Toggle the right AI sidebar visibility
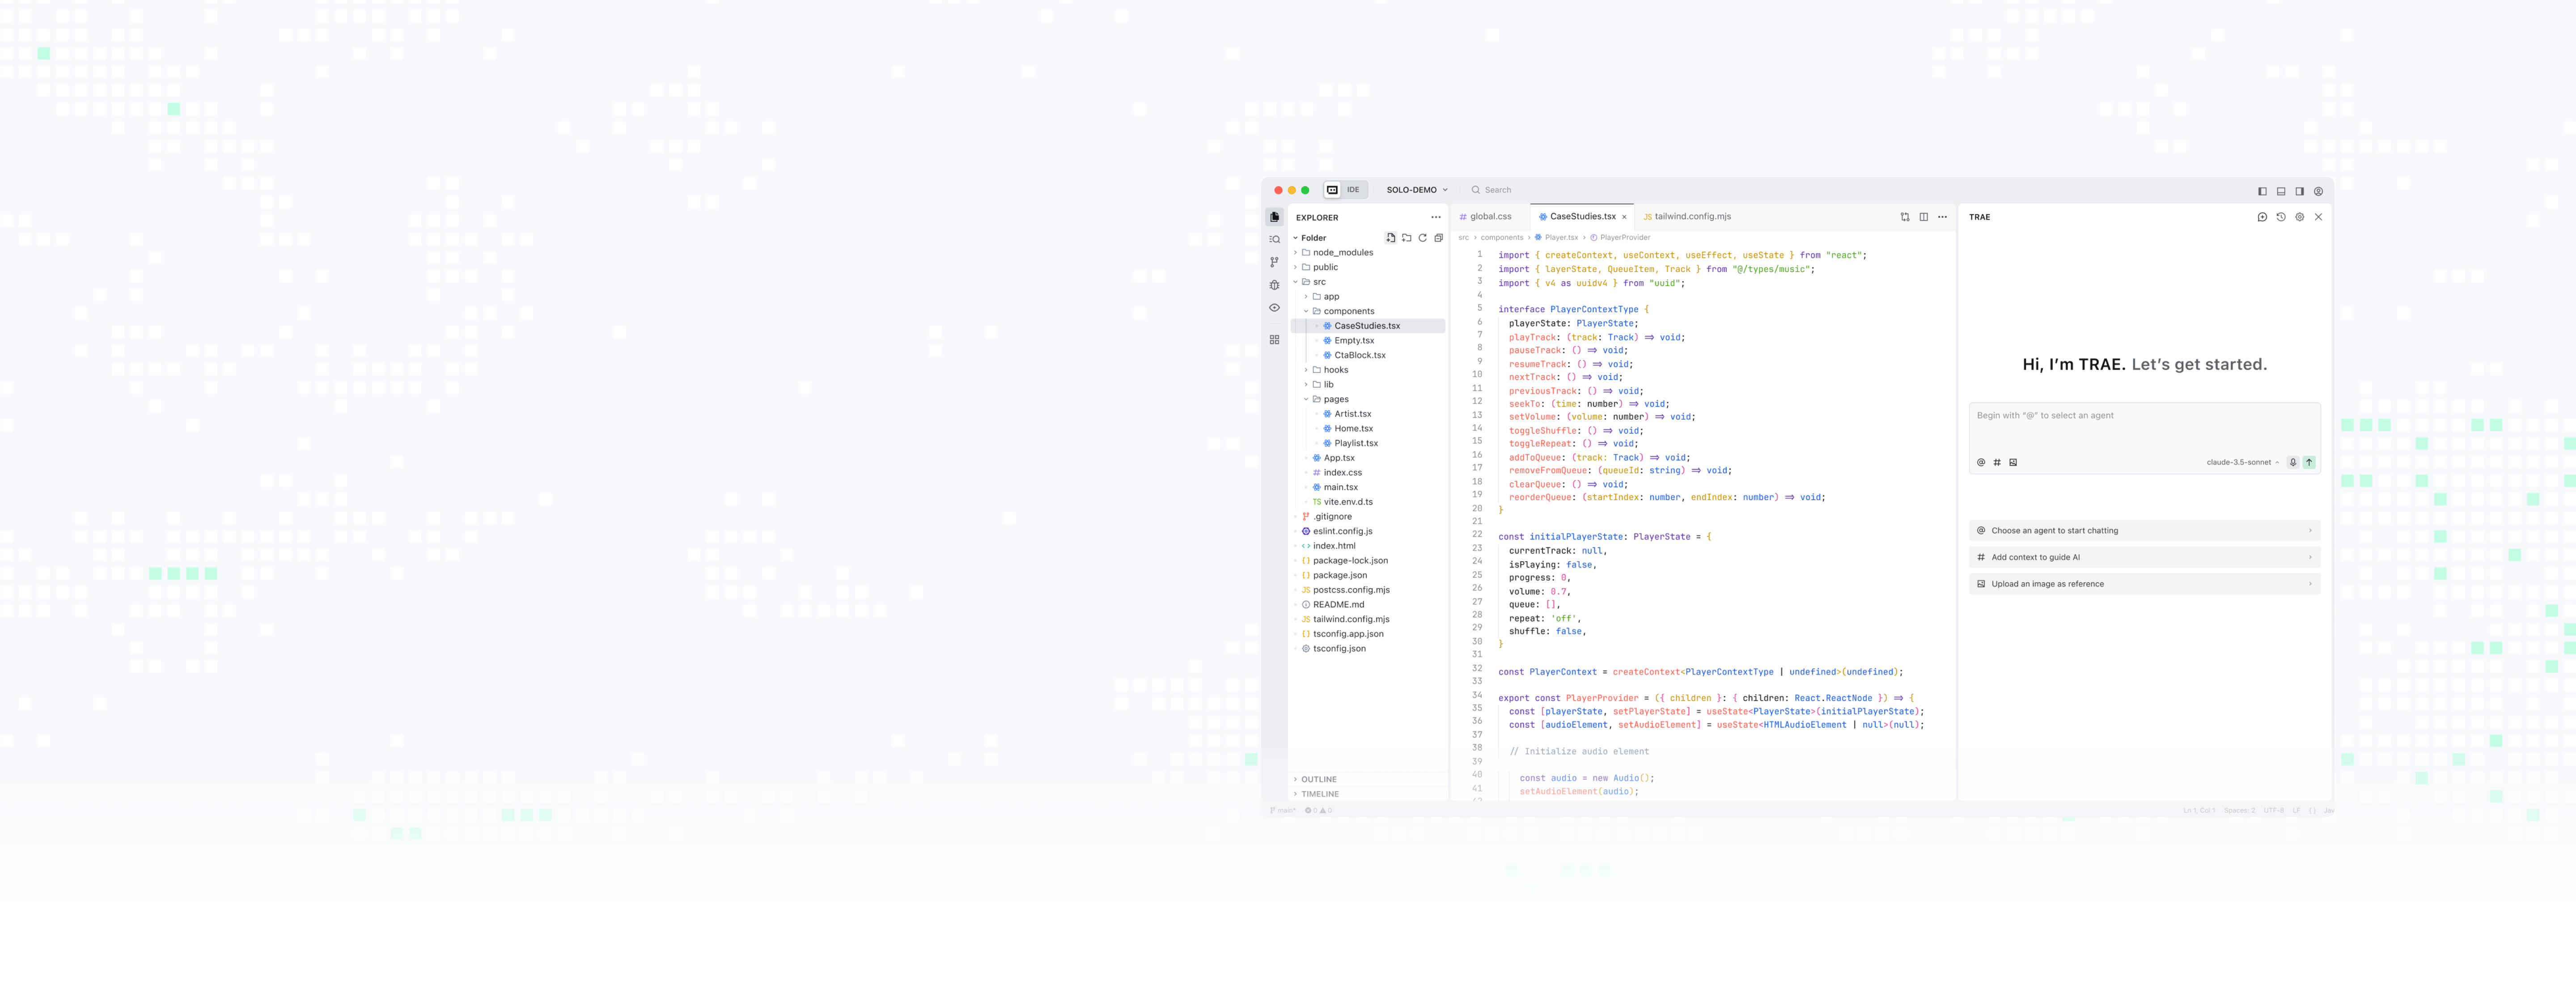This screenshot has height=993, width=2576. 2300,191
